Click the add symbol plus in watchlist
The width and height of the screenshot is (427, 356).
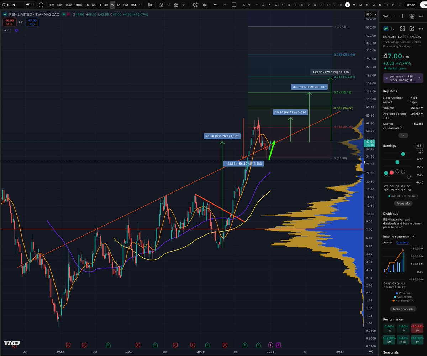pyautogui.click(x=402, y=16)
